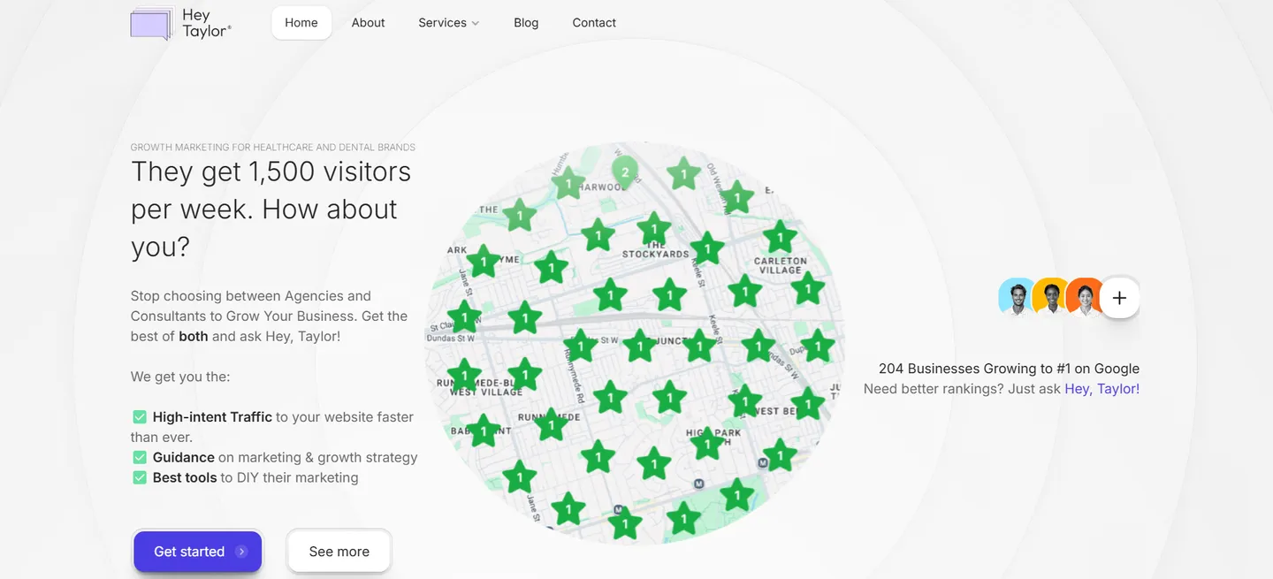1273x579 pixels.
Task: Click '204 Businesses Growing to #1 on Google'
Action: pyautogui.click(x=1009, y=369)
